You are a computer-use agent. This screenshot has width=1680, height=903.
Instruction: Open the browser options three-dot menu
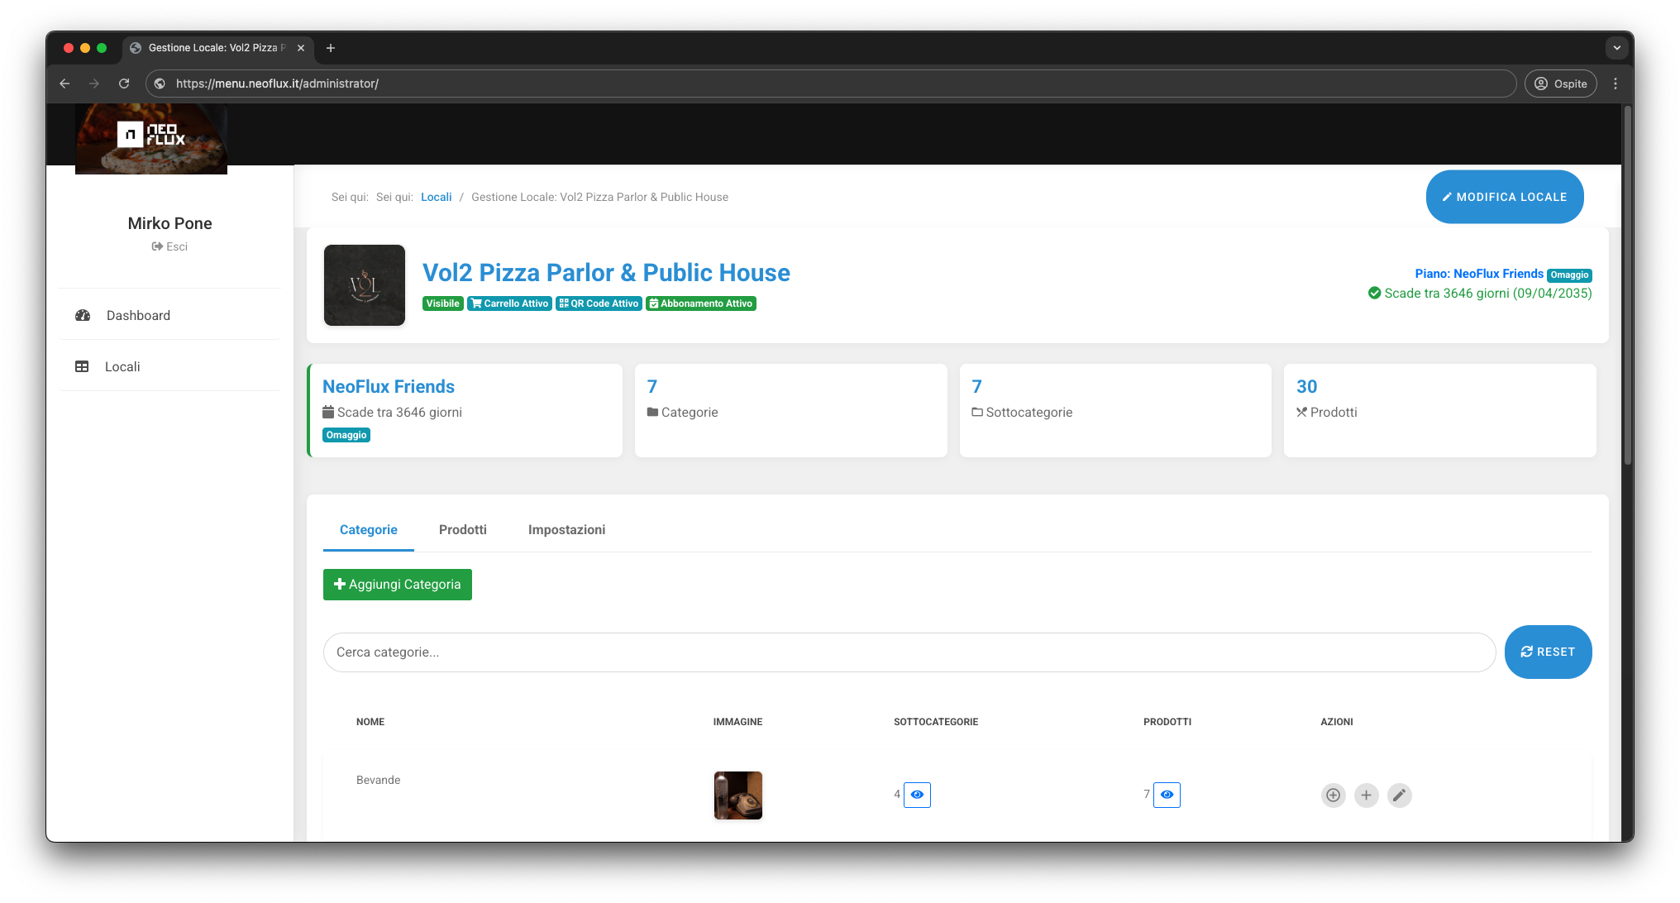click(x=1616, y=84)
